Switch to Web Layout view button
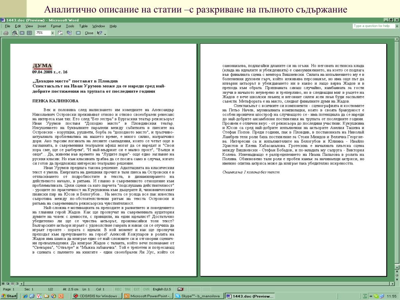The width and height of the screenshot is (400, 300). [x=8, y=284]
